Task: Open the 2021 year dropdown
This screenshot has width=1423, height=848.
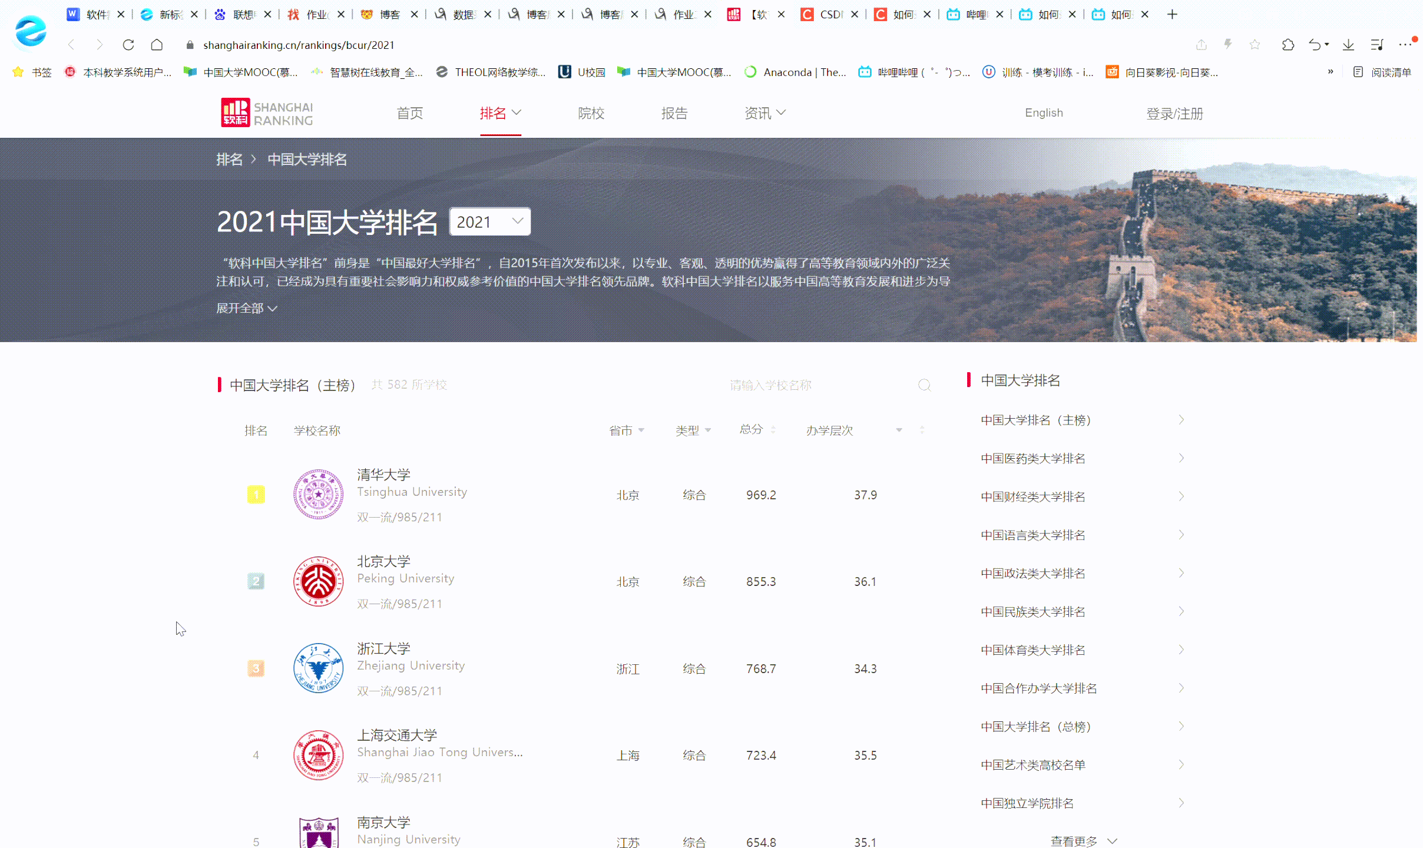Action: pyautogui.click(x=489, y=222)
